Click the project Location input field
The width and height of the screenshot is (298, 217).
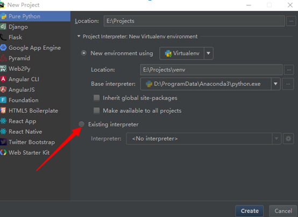[194, 21]
